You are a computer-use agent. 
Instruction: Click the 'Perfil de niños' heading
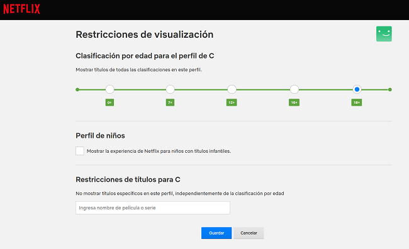click(x=100, y=136)
